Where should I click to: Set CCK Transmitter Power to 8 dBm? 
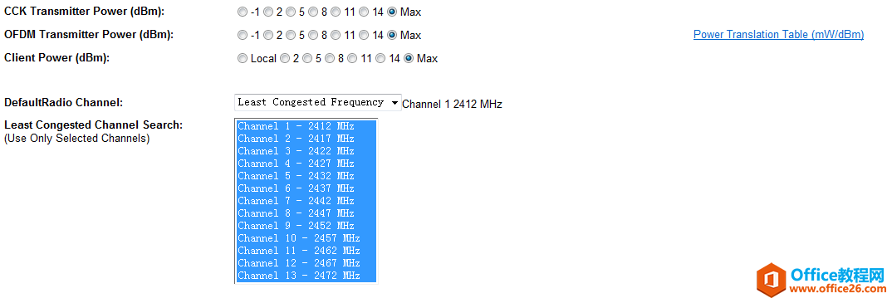[313, 12]
